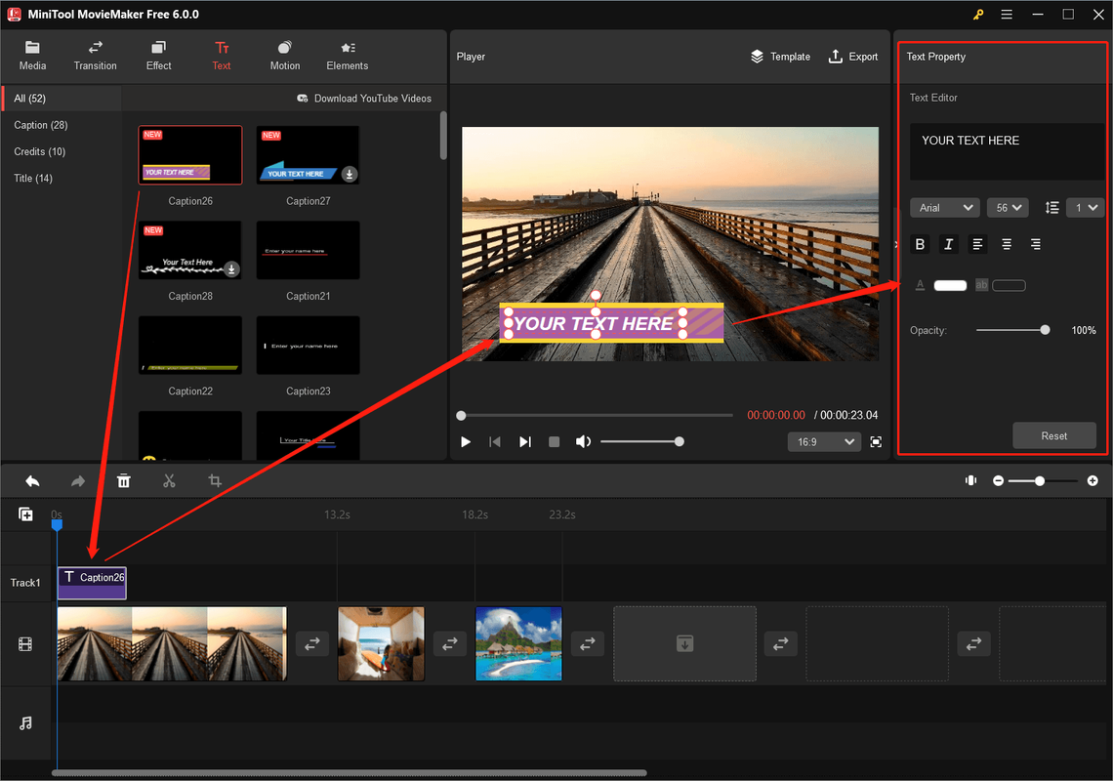Click the Export button

853,56
